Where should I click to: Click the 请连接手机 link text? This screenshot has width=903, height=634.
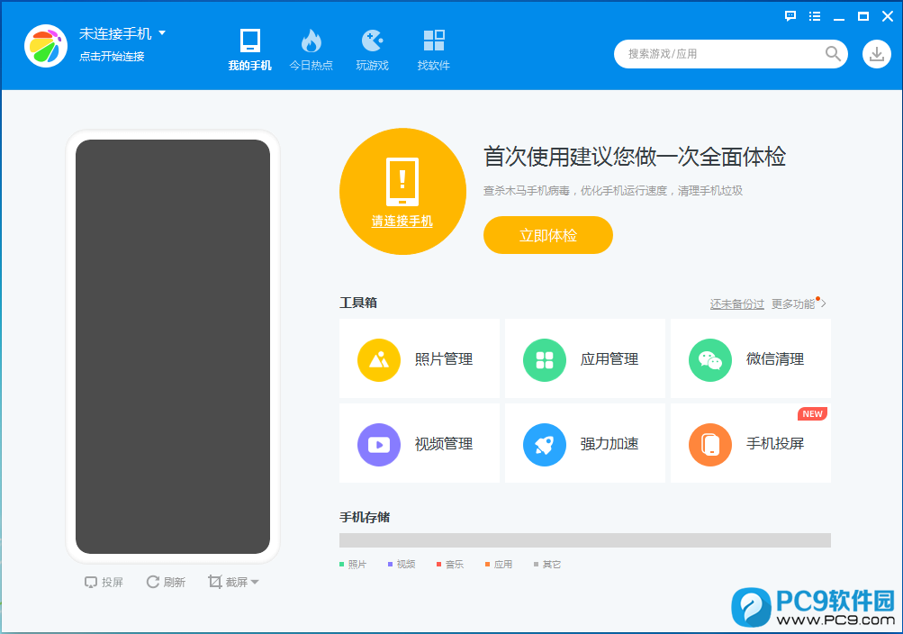(402, 222)
